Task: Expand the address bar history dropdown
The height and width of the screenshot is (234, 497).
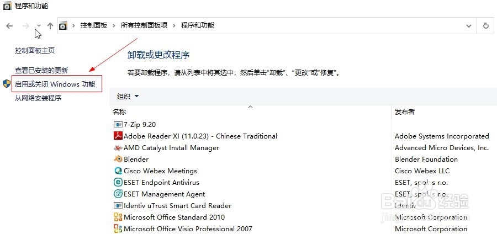Action: (469, 26)
